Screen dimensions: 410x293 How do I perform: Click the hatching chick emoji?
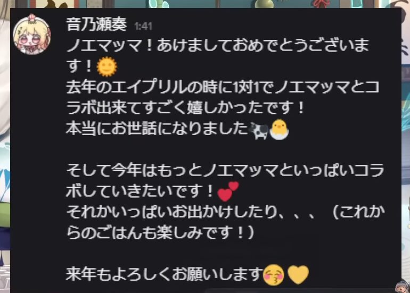(x=280, y=130)
